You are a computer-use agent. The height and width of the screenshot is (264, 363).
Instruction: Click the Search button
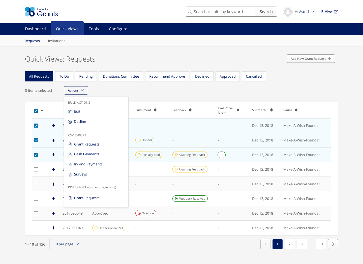(266, 12)
